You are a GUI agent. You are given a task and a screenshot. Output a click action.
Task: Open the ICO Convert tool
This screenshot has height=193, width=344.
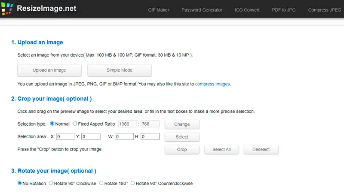[x=247, y=10]
